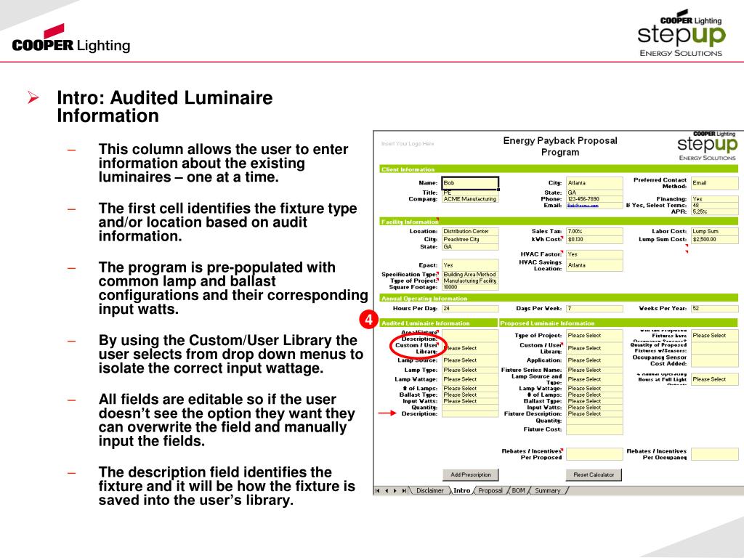Click previous sheet navigation arrow
Image resolution: width=744 pixels, height=558 pixels.
387,490
